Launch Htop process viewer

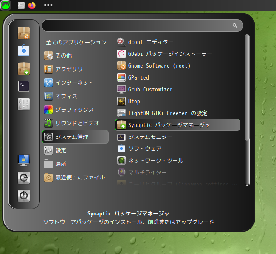click(x=177, y=101)
